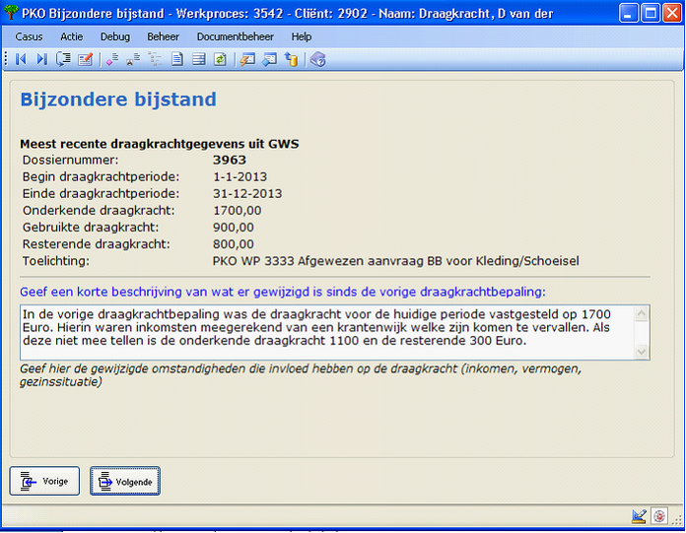The width and height of the screenshot is (686, 533).
Task: Click the Onderkende draagkracht value 1700,00
Action: pyautogui.click(x=238, y=211)
